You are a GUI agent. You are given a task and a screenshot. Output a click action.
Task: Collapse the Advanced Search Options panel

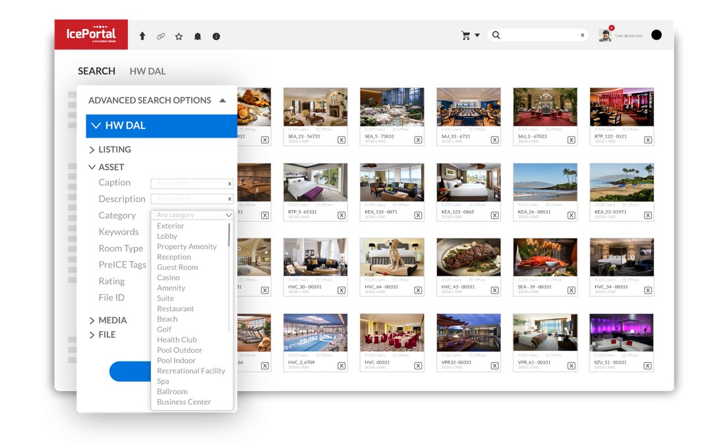(x=223, y=101)
